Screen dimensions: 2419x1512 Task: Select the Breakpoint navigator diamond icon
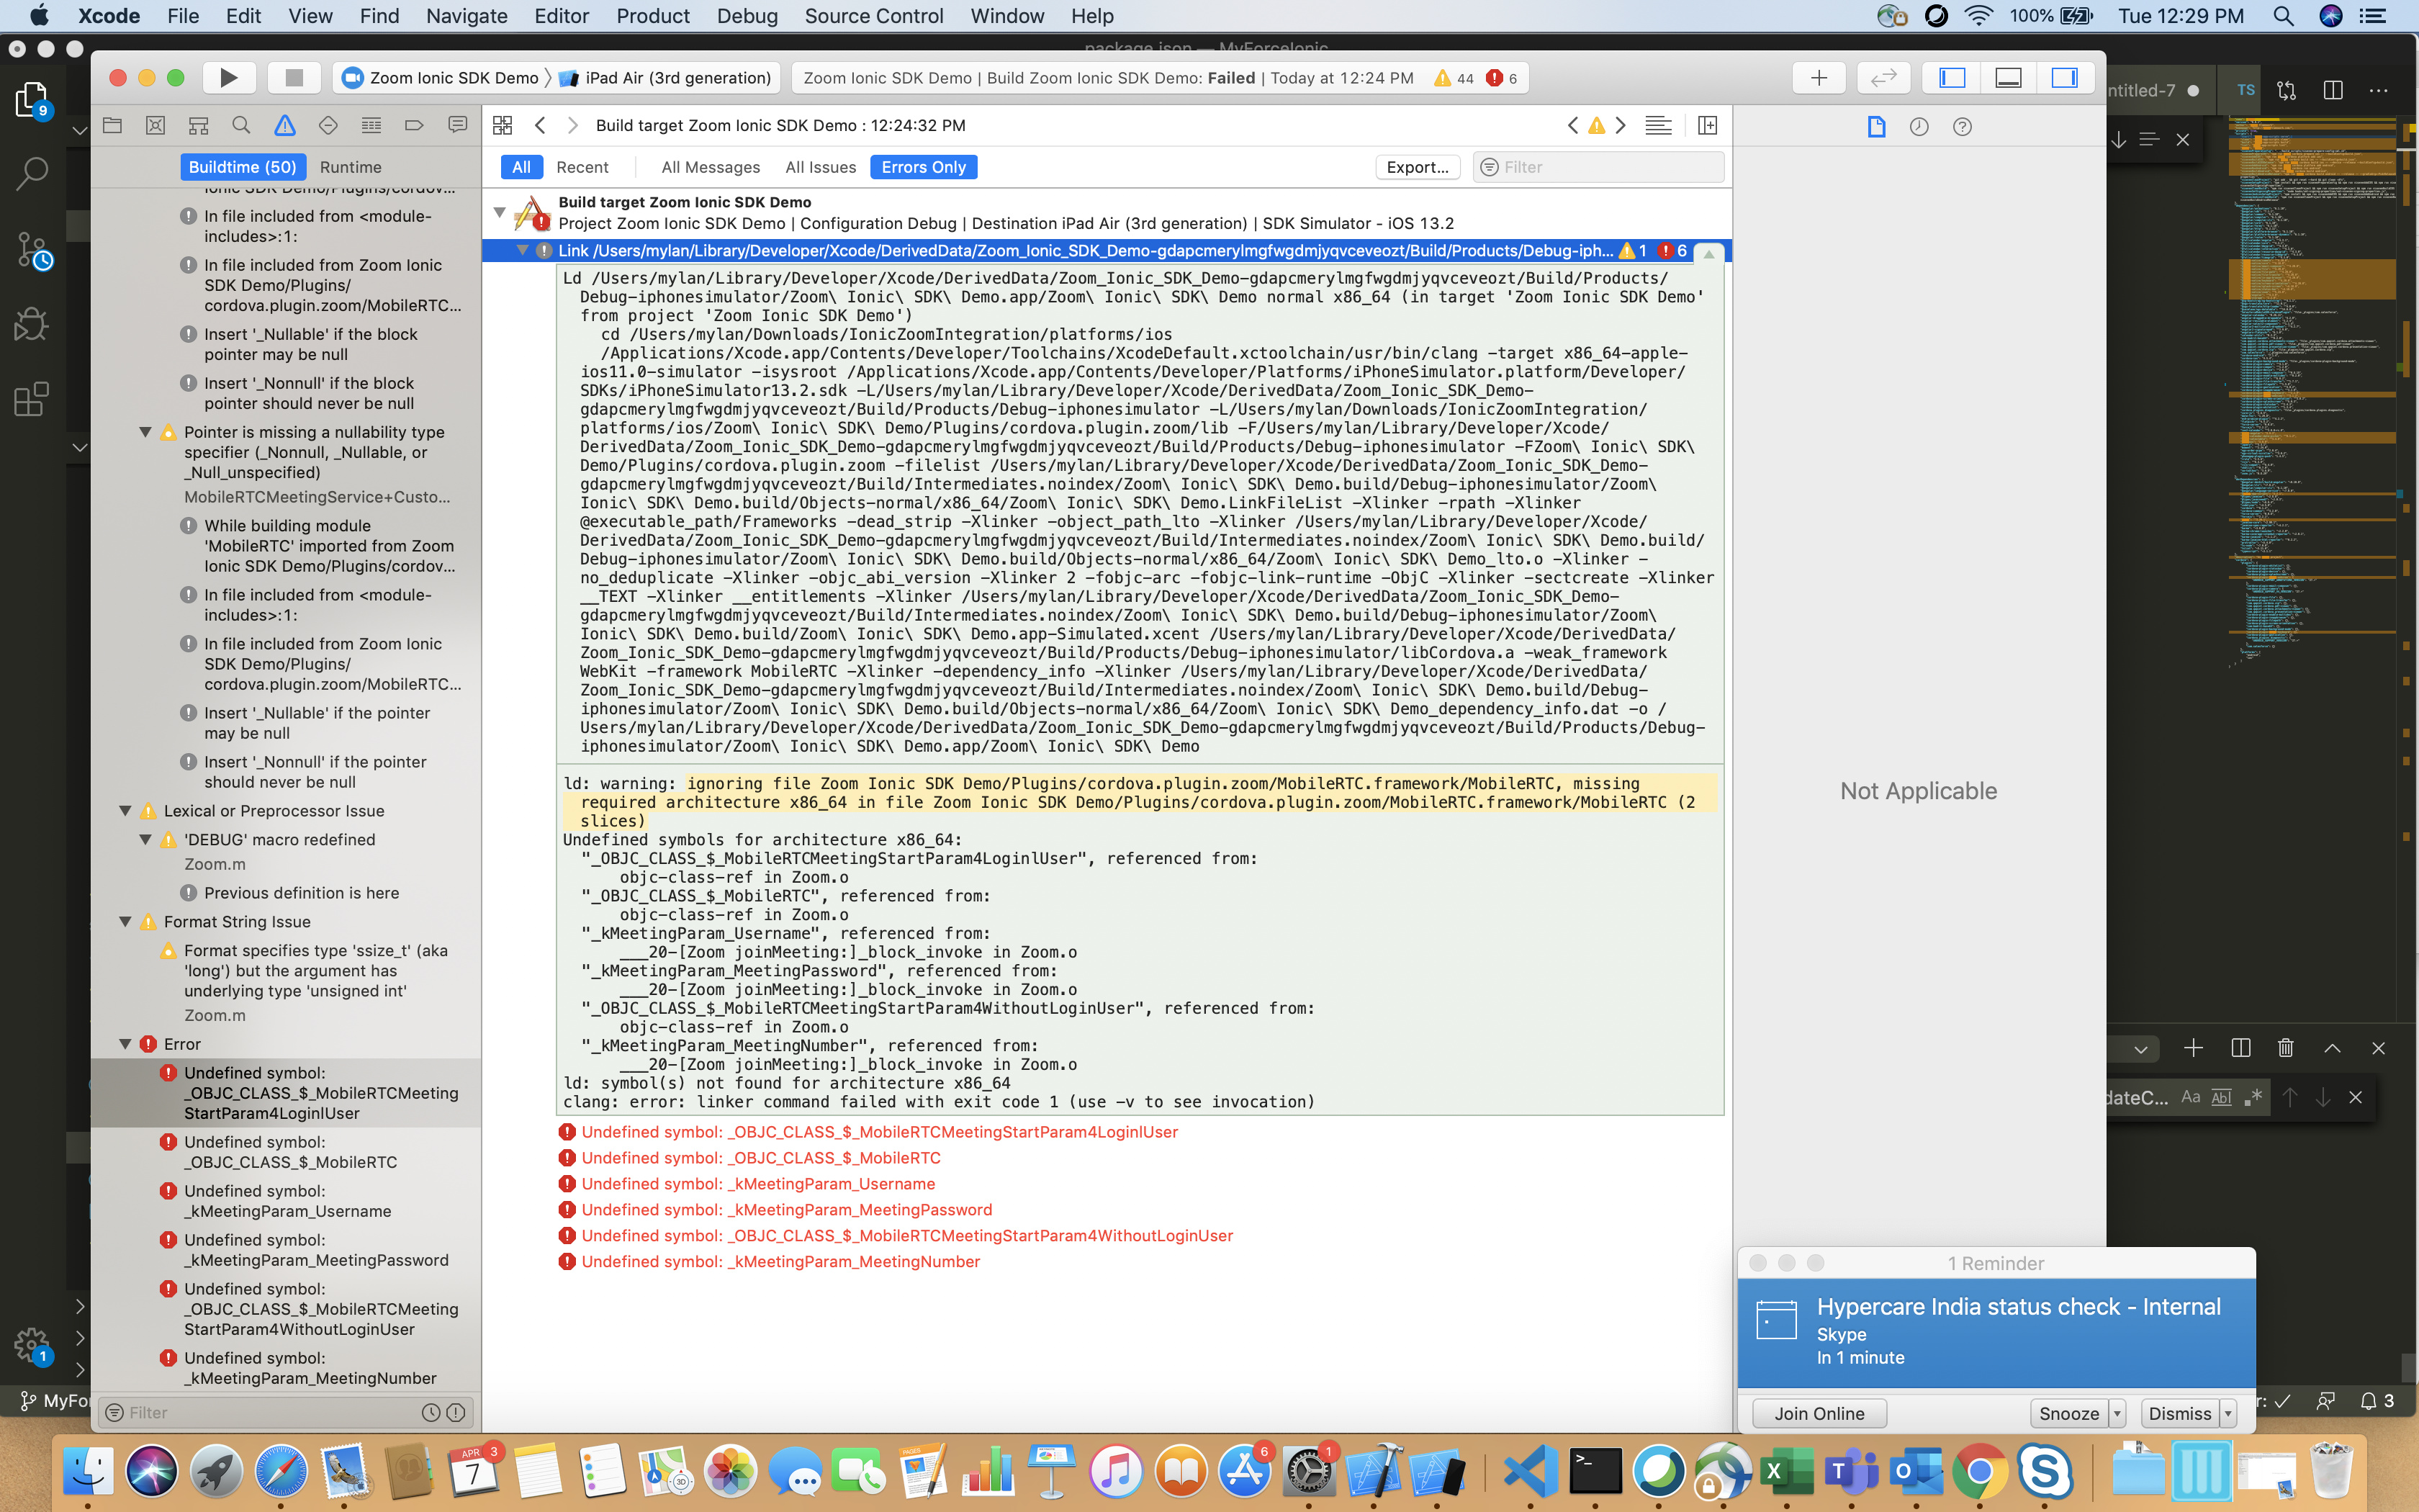pos(328,125)
